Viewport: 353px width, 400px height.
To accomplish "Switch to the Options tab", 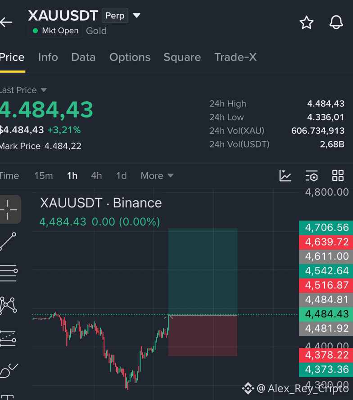I will [130, 57].
